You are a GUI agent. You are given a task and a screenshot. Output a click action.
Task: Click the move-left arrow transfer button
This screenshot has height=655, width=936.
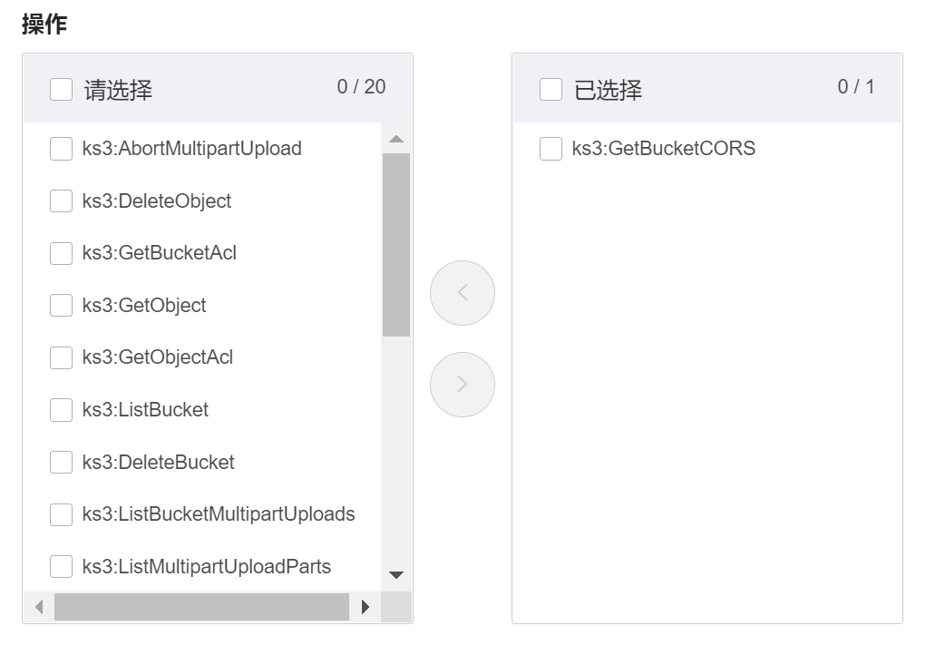tap(463, 293)
